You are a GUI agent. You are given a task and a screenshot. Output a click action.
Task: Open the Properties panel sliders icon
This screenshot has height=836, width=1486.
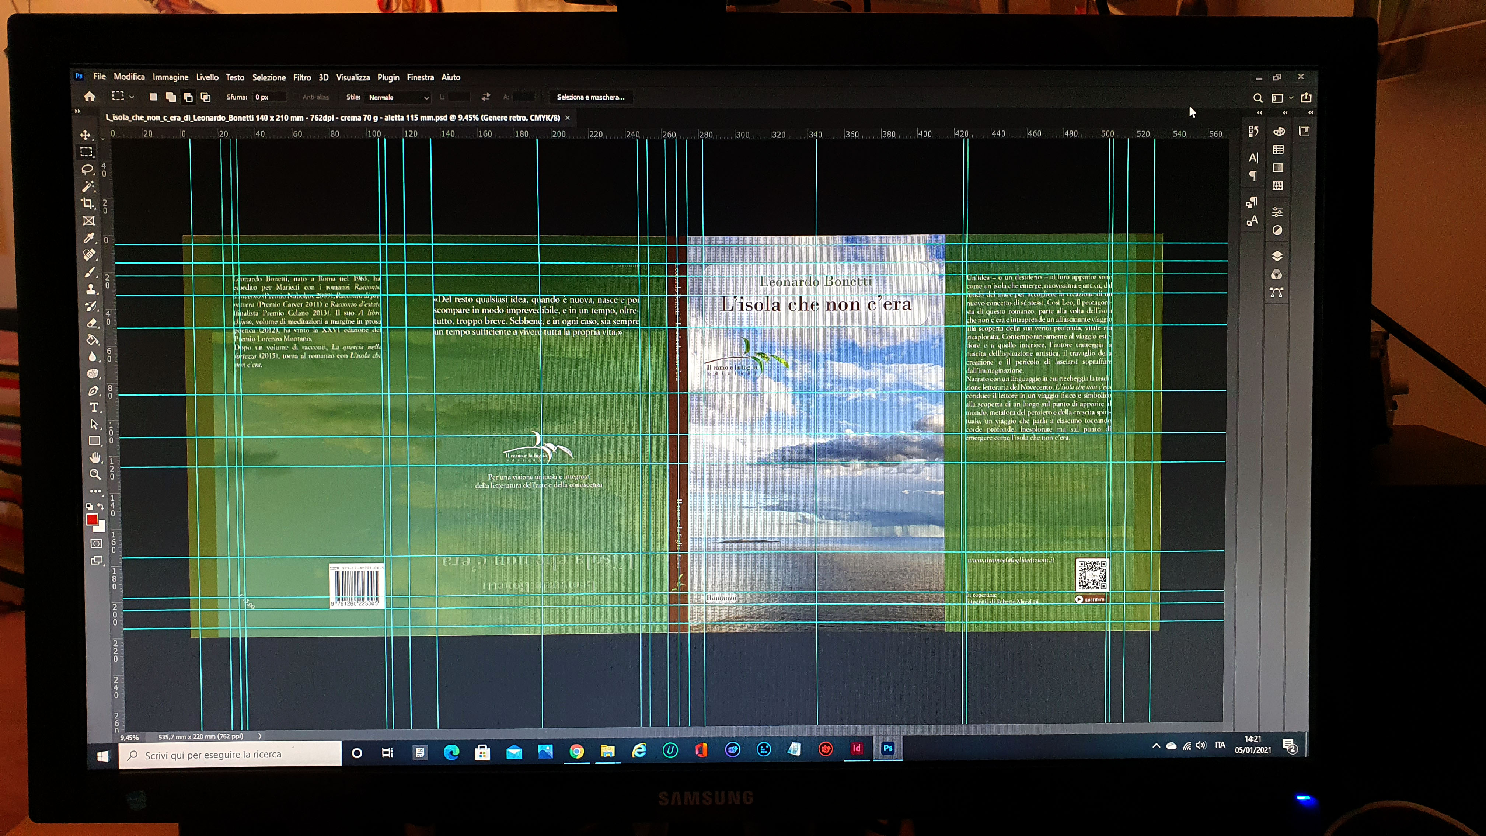tap(1277, 212)
